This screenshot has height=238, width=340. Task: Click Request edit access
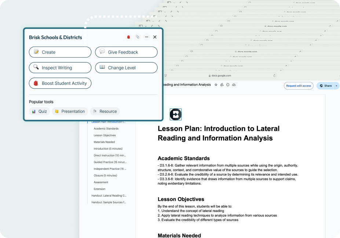298,86
